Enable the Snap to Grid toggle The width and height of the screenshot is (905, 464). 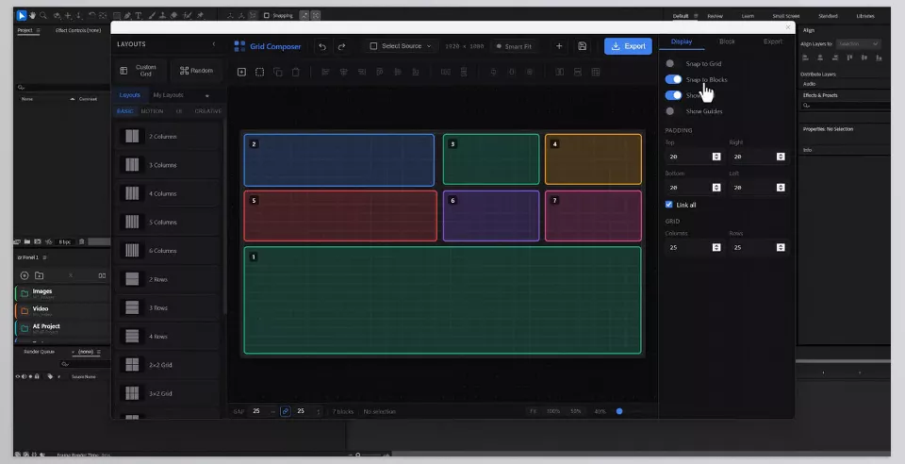[x=673, y=63]
